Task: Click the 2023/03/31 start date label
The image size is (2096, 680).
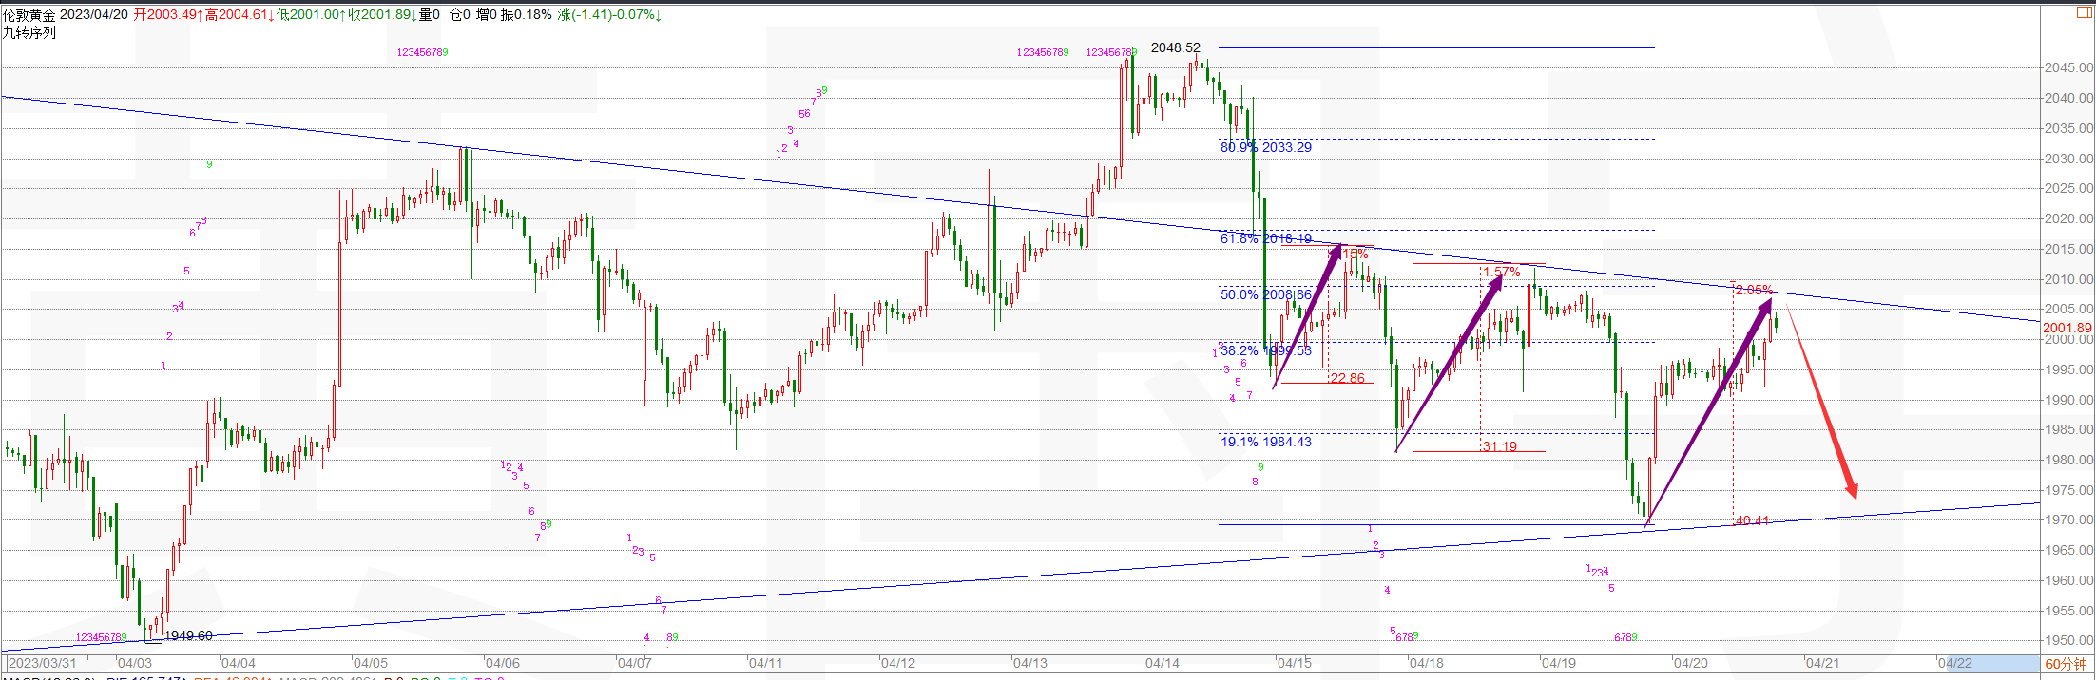Action: coord(43,663)
